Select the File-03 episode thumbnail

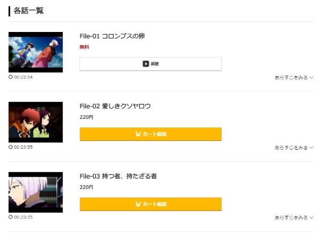(x=36, y=192)
